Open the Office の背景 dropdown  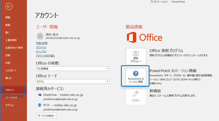73,68
